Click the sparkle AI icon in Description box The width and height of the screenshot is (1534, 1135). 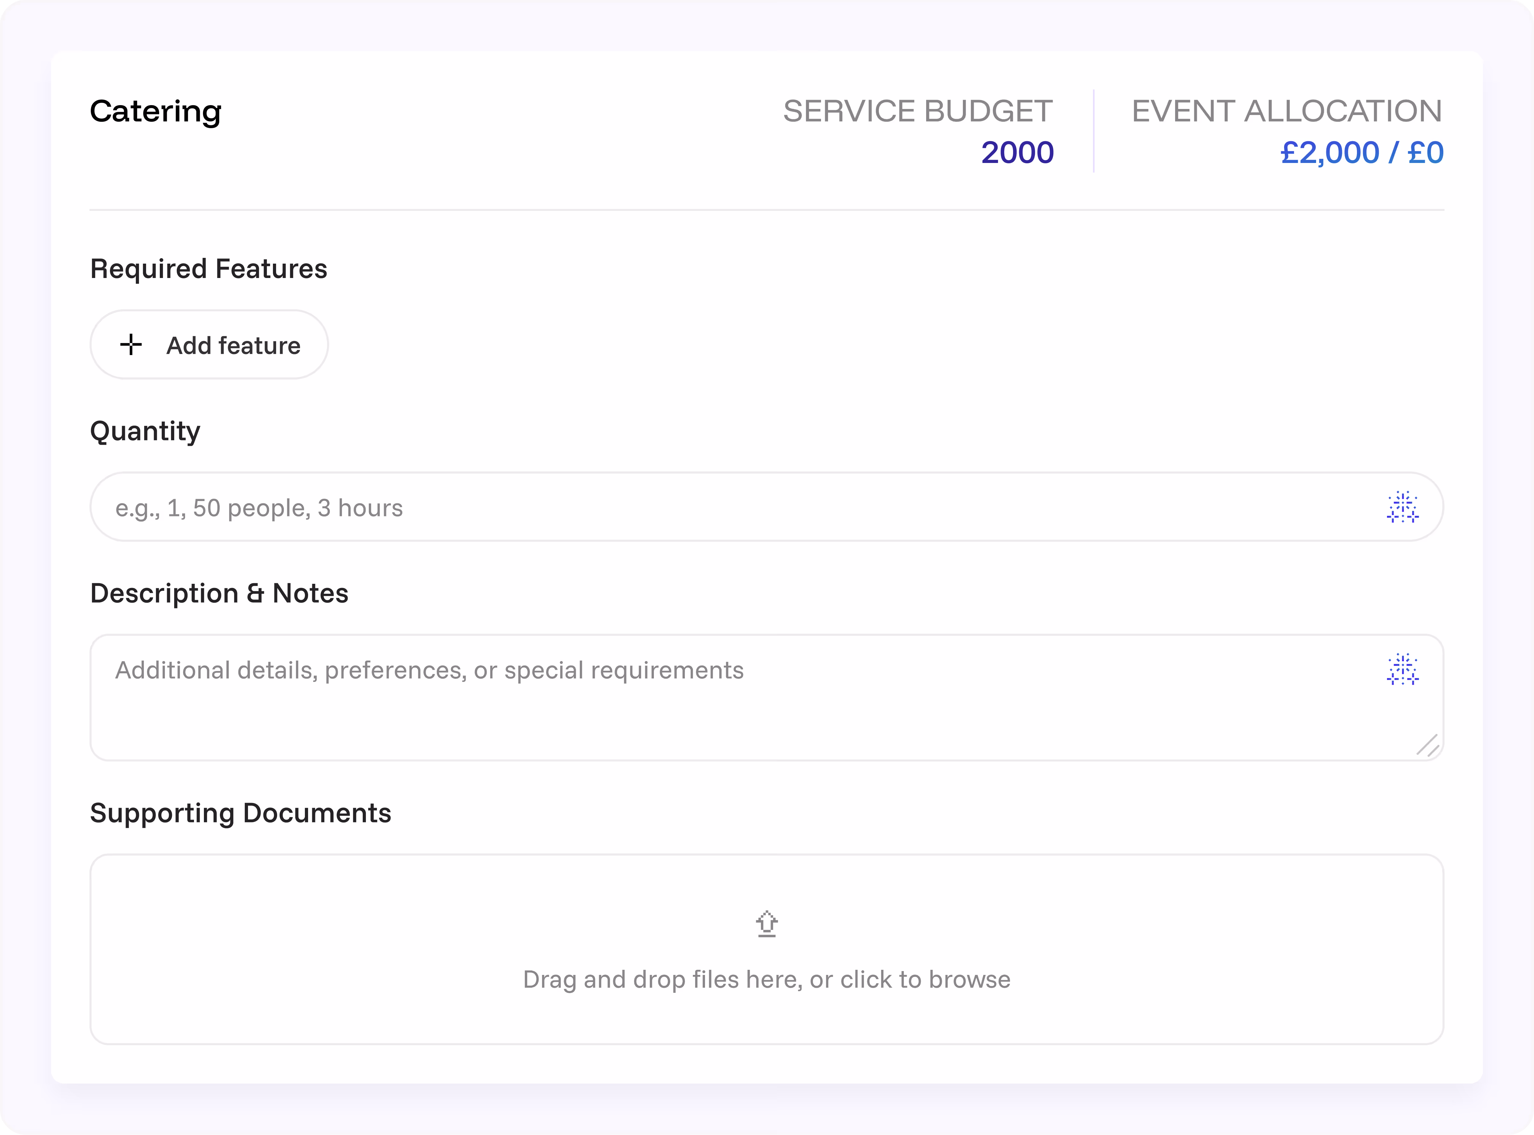click(x=1402, y=669)
